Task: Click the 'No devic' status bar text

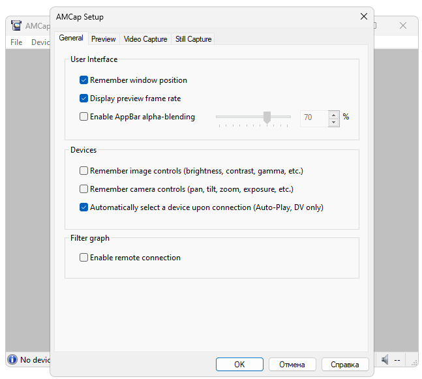Action: click(35, 360)
